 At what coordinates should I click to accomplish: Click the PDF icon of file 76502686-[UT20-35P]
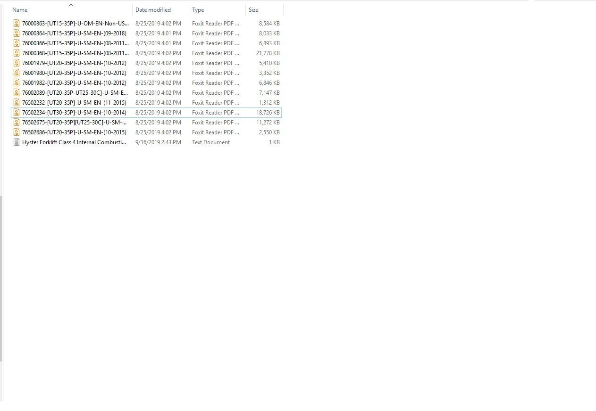pos(17,132)
